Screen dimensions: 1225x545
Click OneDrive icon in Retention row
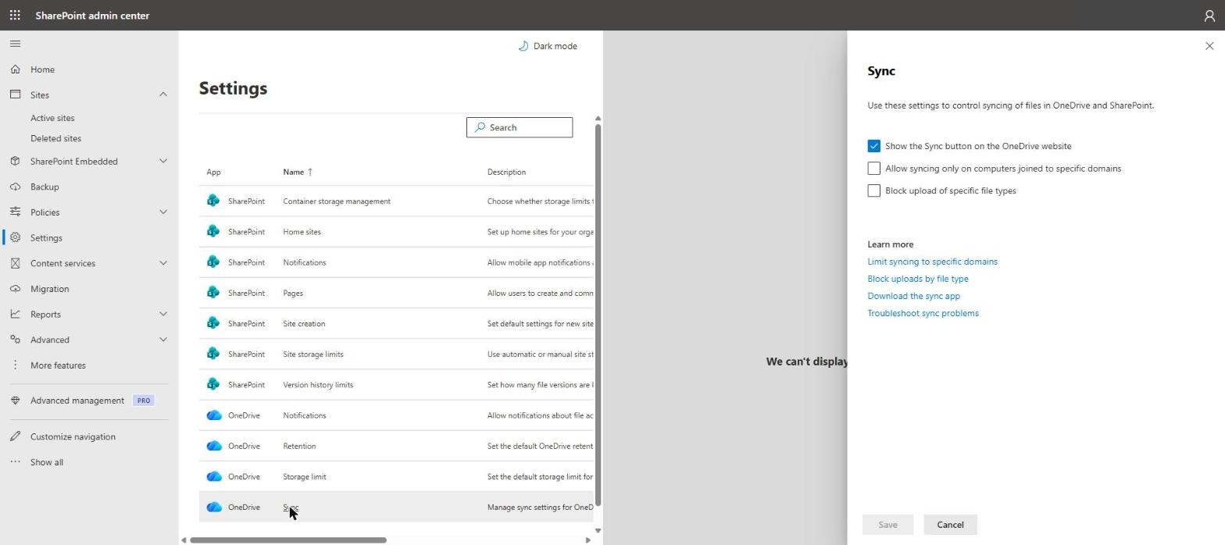[x=213, y=446]
